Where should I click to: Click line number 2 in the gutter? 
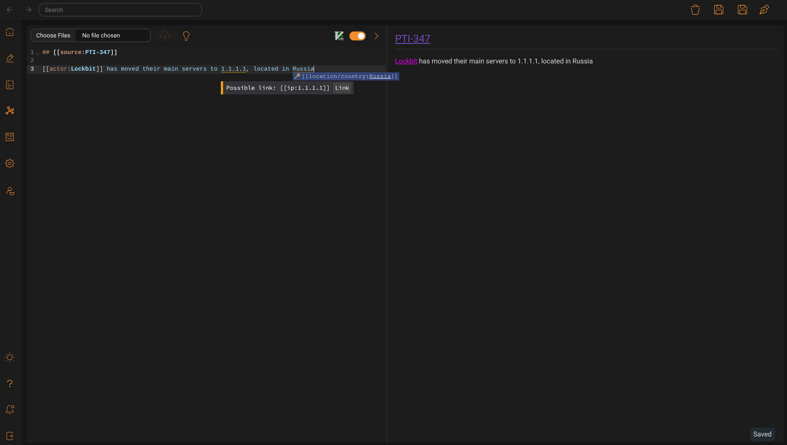[32, 60]
